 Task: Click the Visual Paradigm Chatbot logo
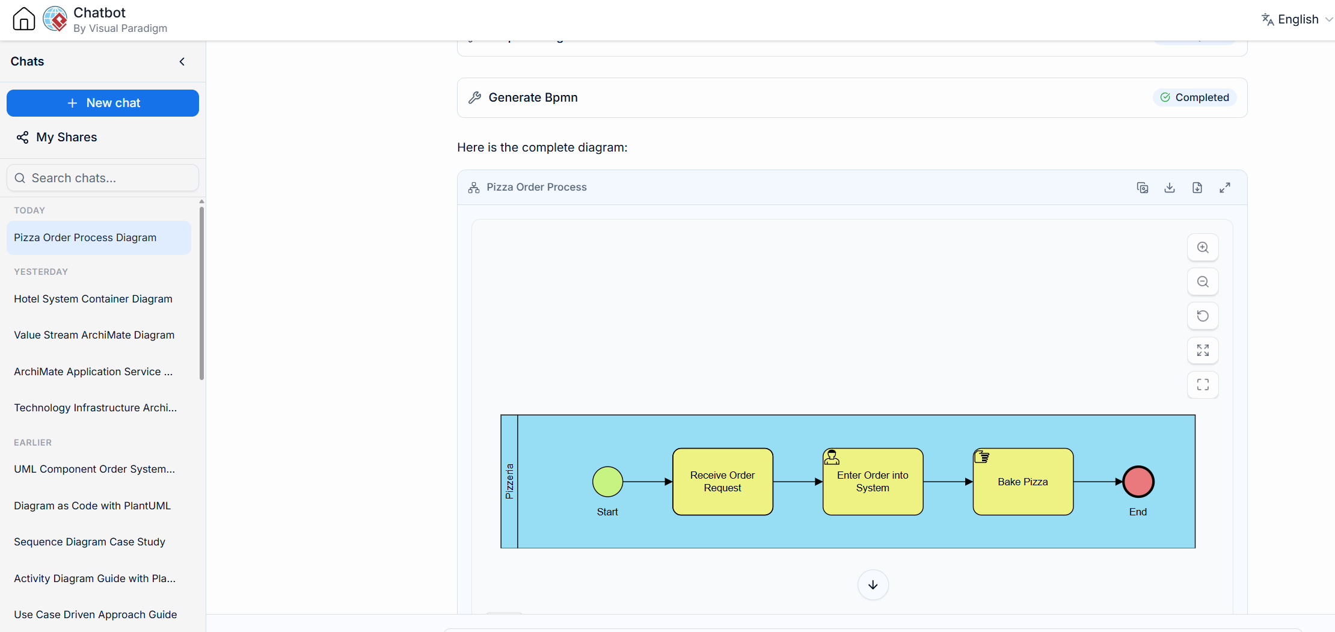[55, 19]
